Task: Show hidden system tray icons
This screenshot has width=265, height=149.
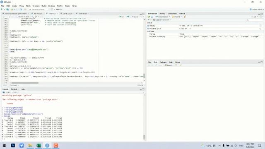Action: 219,145
